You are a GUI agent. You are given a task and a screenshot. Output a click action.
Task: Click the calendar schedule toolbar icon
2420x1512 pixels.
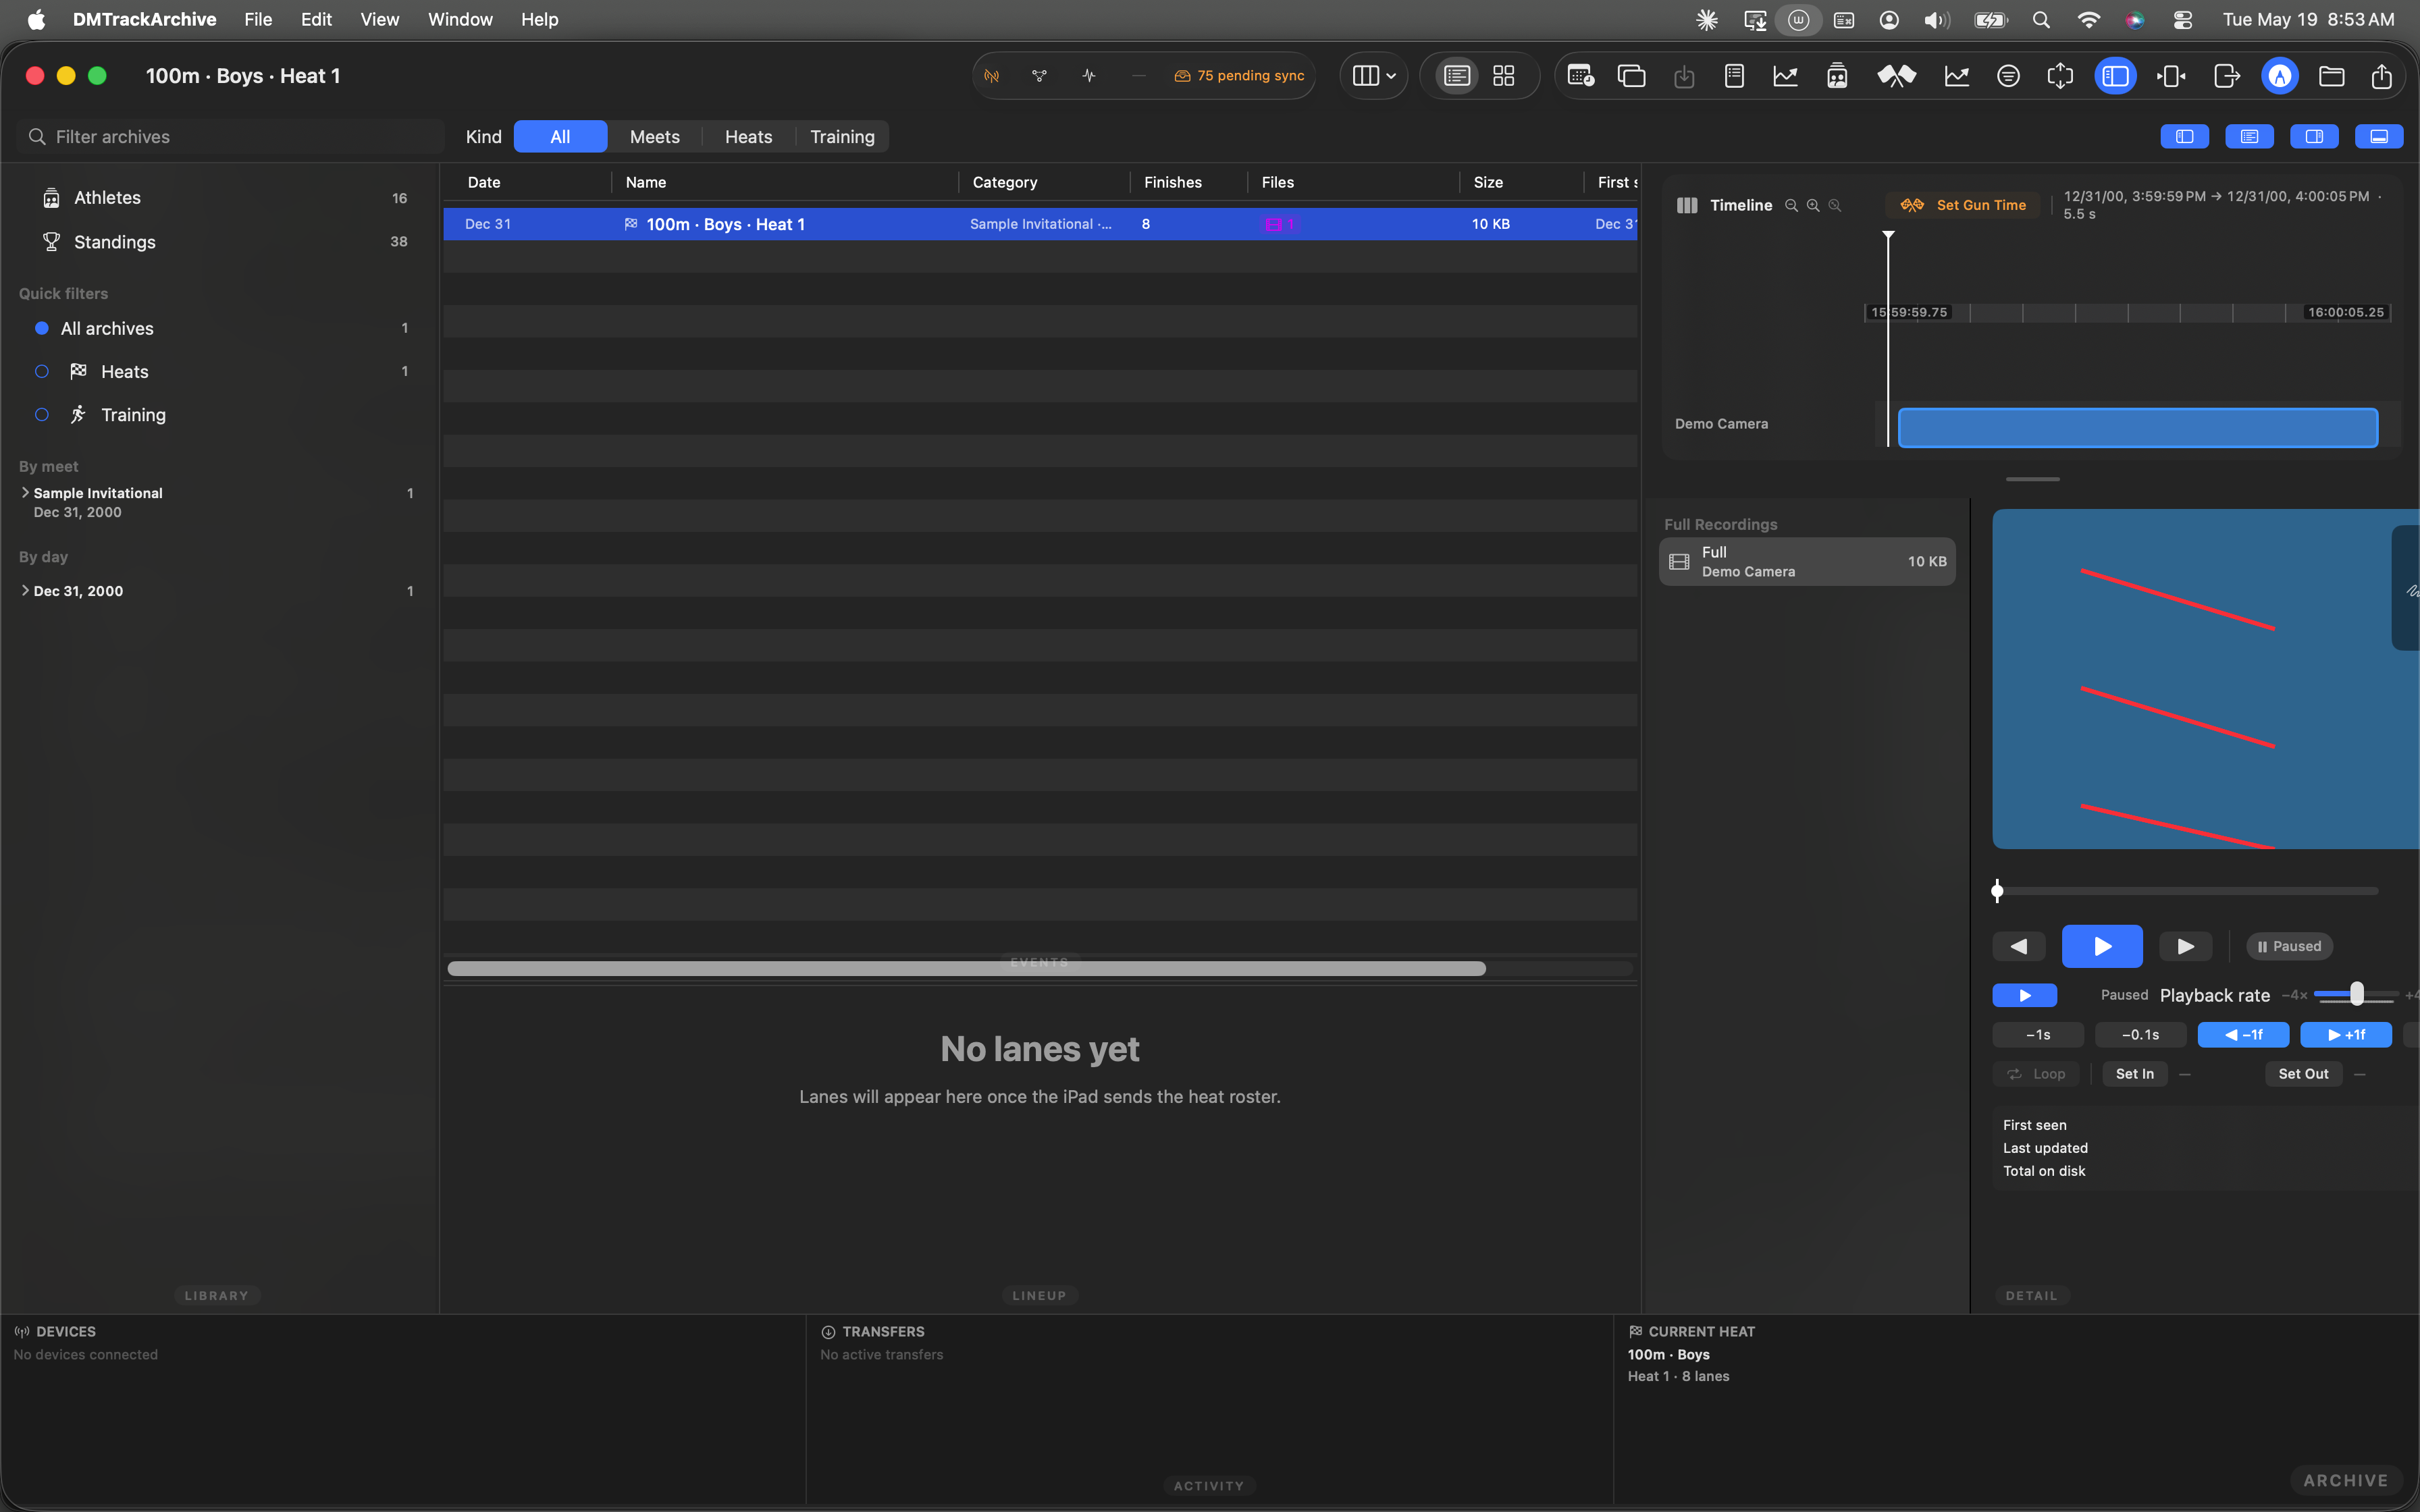(x=1581, y=76)
